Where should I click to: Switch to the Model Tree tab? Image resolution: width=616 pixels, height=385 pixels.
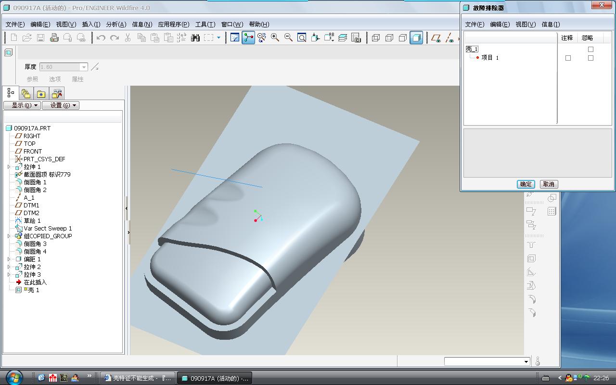[11, 93]
